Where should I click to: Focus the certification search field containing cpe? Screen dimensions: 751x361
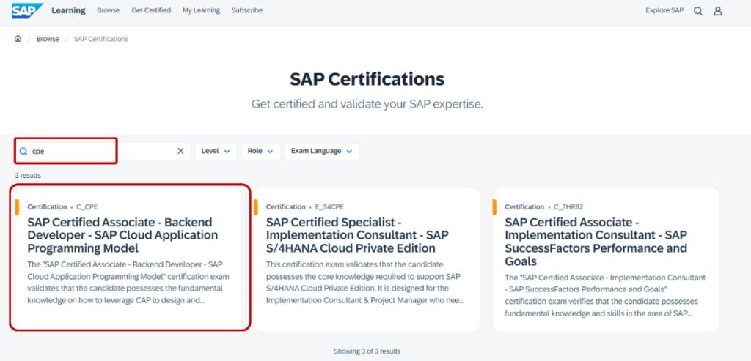pos(103,151)
